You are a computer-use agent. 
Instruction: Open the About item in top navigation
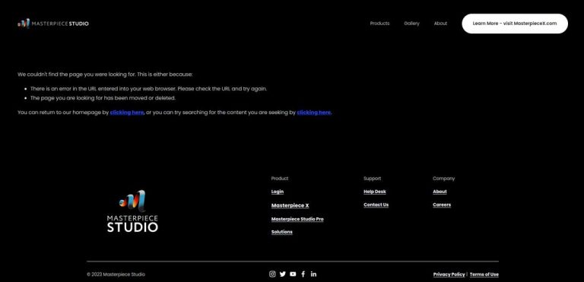click(x=440, y=23)
